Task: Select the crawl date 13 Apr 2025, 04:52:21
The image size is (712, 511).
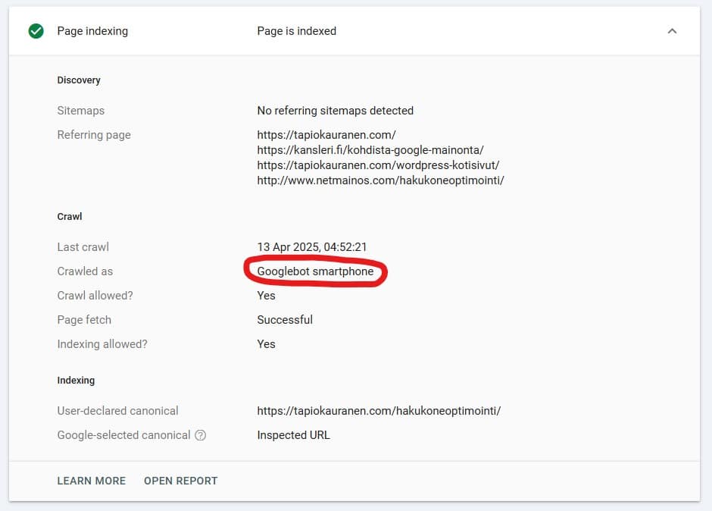Action: pyautogui.click(x=312, y=247)
